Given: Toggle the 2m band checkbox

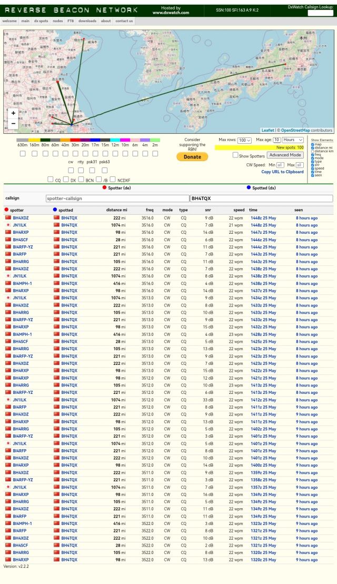Looking at the screenshot, I should point(155,153).
